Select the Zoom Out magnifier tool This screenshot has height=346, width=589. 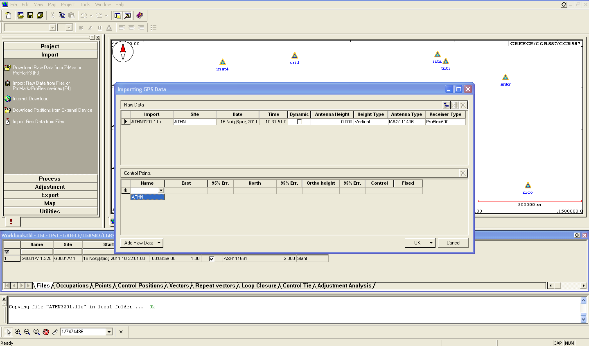tap(27, 332)
